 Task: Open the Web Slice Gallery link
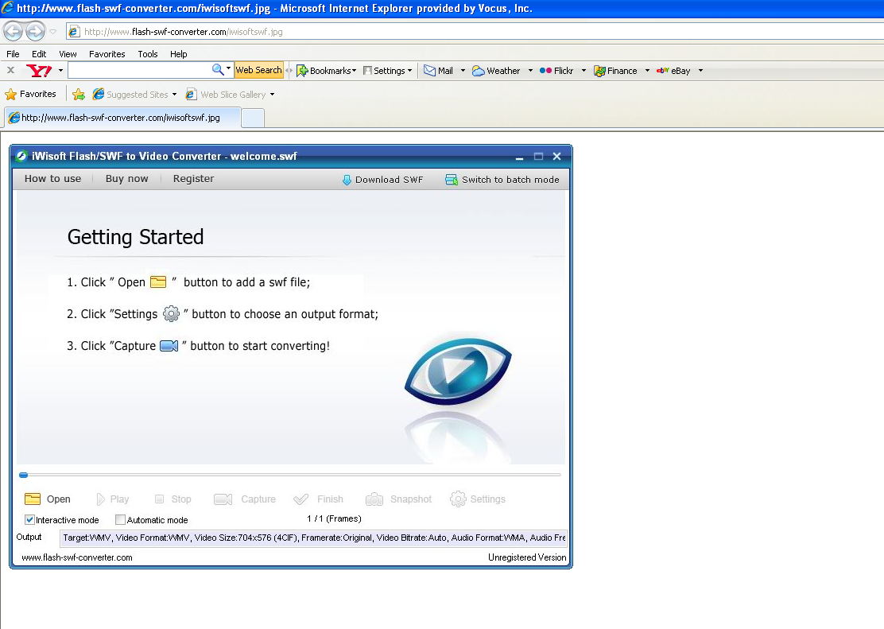227,94
